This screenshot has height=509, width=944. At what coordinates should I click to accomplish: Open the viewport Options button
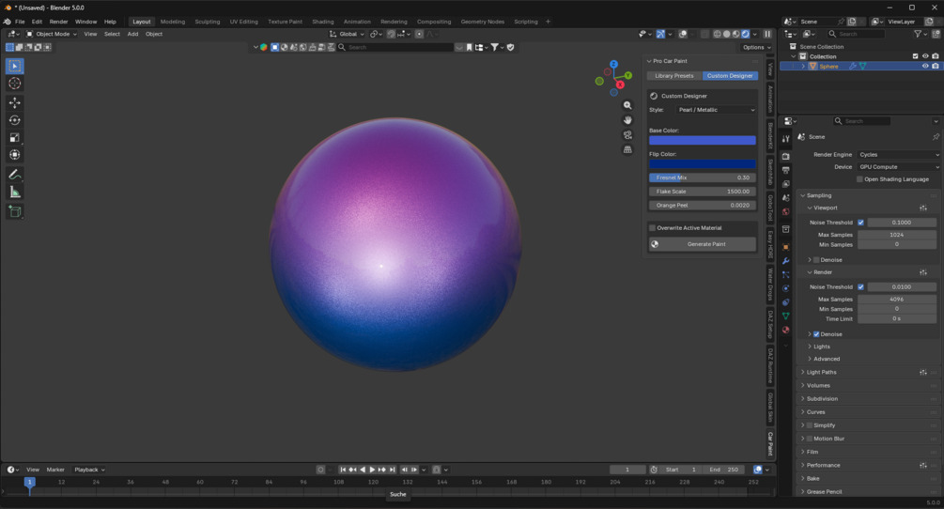click(757, 48)
